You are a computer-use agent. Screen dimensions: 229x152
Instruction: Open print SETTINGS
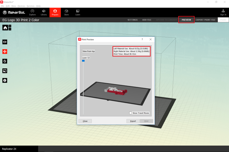click(133, 20)
